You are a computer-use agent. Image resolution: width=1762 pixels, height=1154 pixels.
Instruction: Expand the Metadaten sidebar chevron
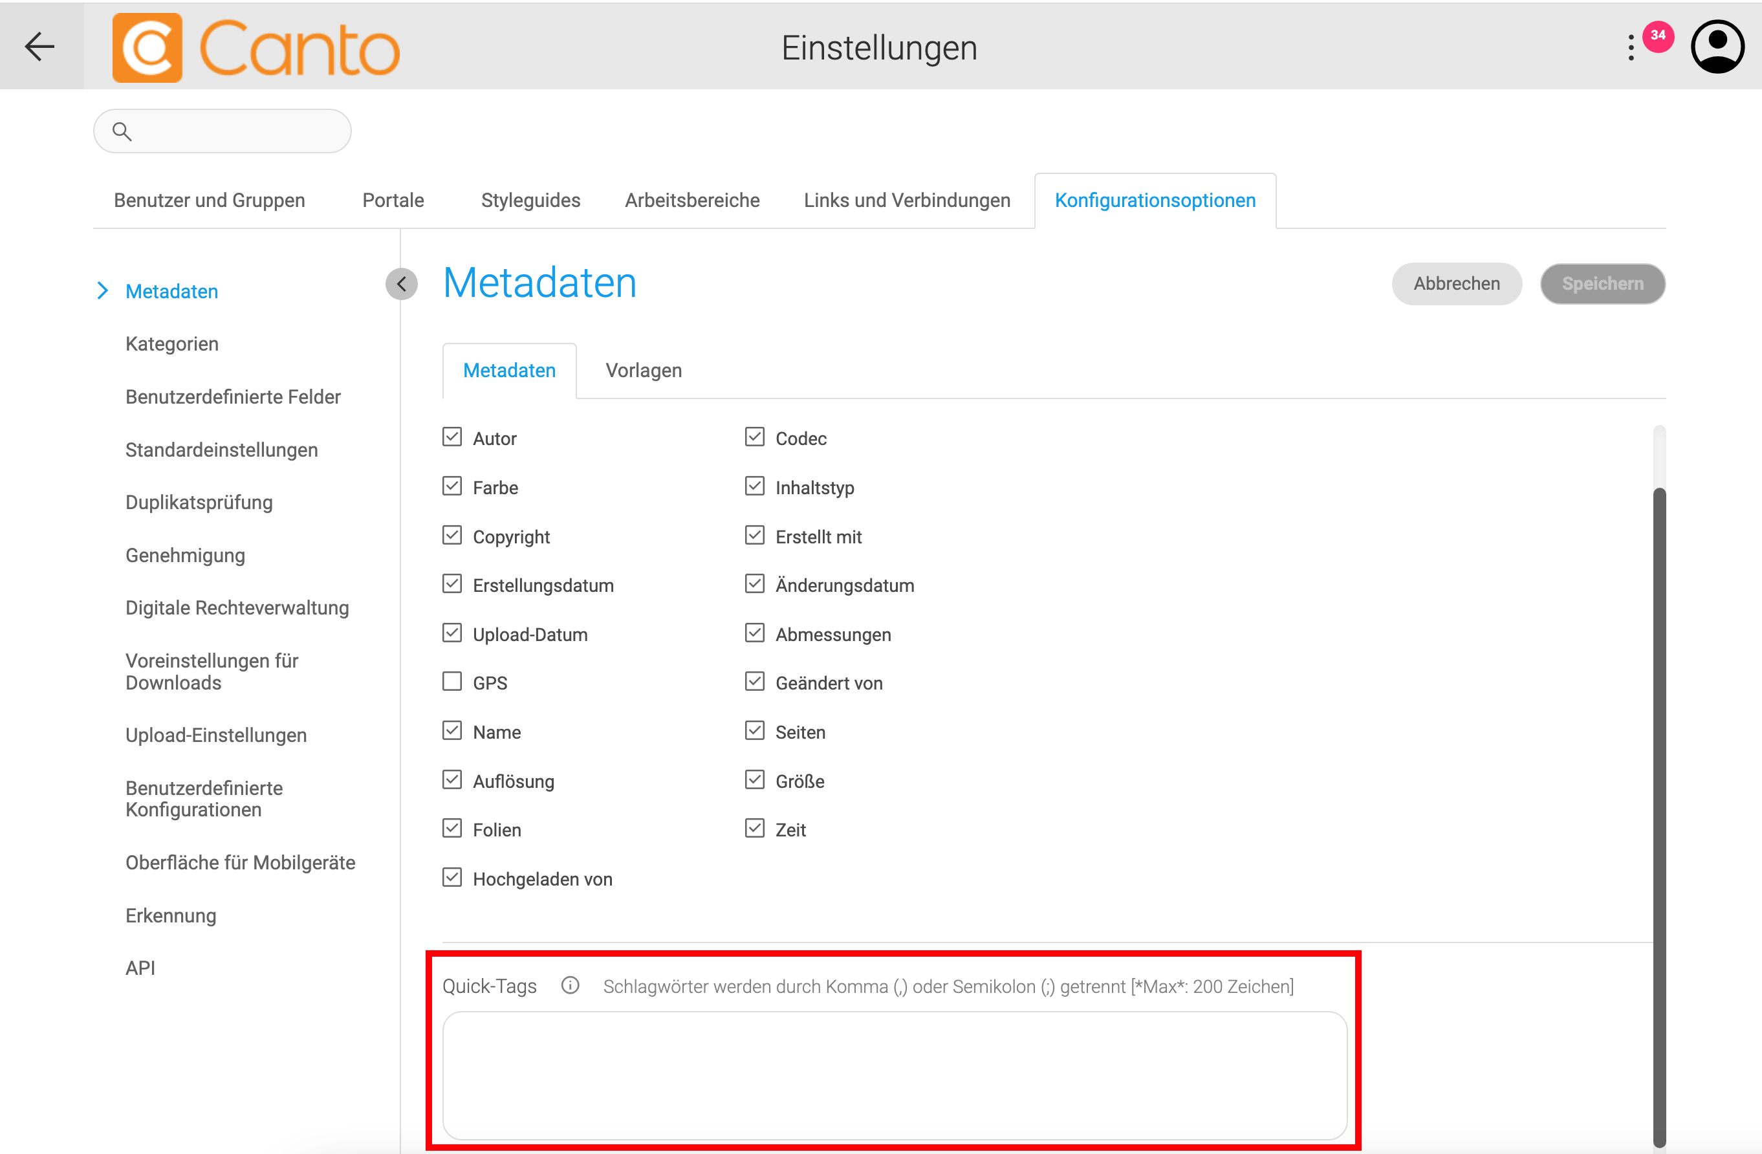(103, 291)
